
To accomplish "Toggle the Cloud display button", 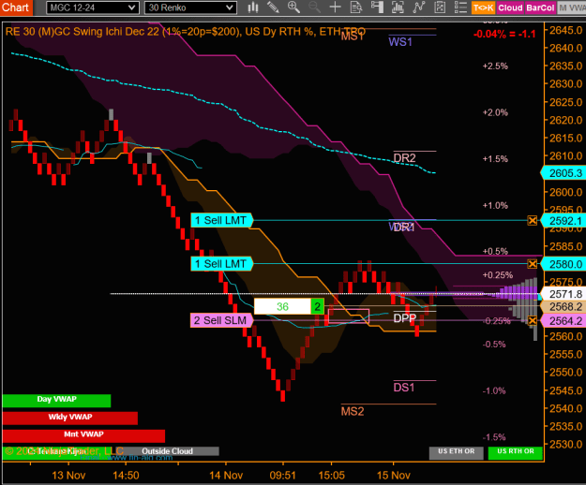I will (510, 7).
